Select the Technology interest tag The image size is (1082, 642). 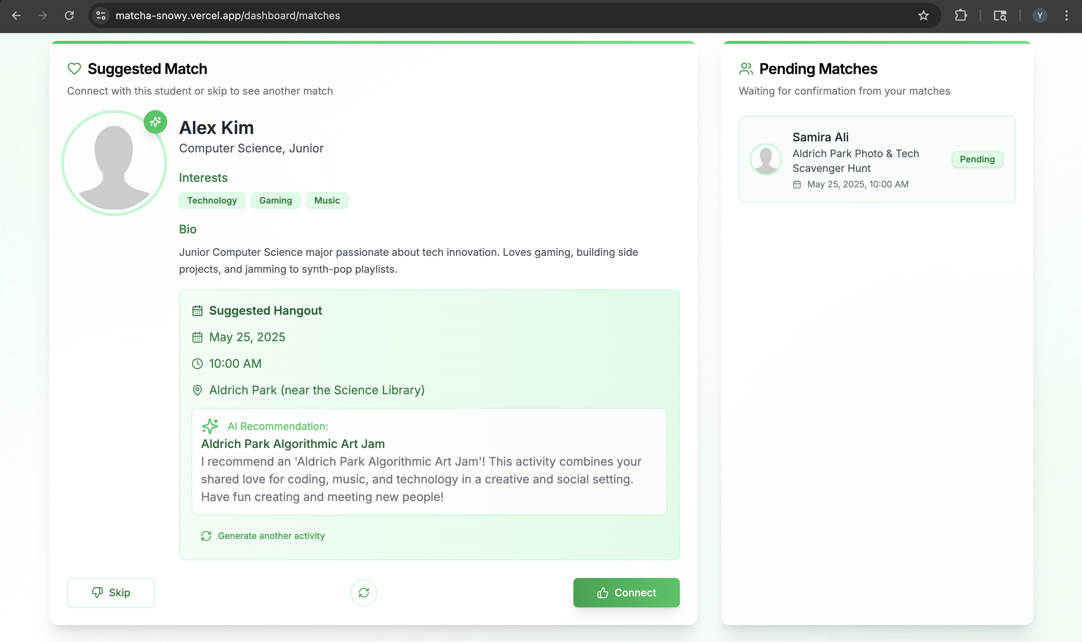click(x=212, y=200)
